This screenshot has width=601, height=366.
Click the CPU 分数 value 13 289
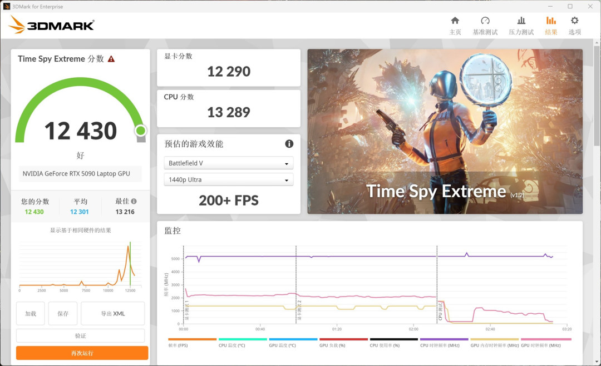229,112
